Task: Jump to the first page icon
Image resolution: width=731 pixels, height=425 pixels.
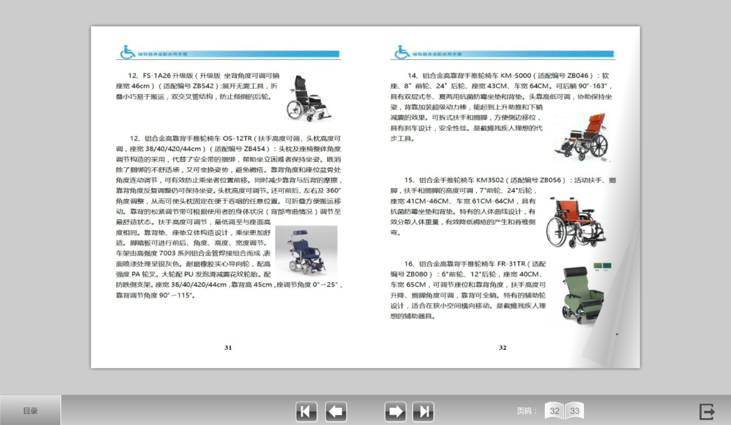Action: pyautogui.click(x=306, y=411)
